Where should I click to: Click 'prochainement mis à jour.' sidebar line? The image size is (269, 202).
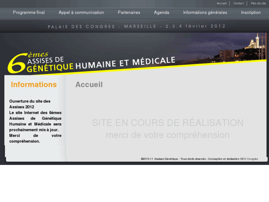[34, 130]
